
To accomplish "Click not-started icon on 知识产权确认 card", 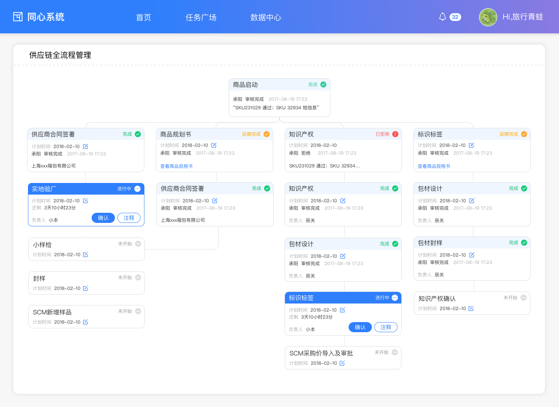I will (523, 298).
